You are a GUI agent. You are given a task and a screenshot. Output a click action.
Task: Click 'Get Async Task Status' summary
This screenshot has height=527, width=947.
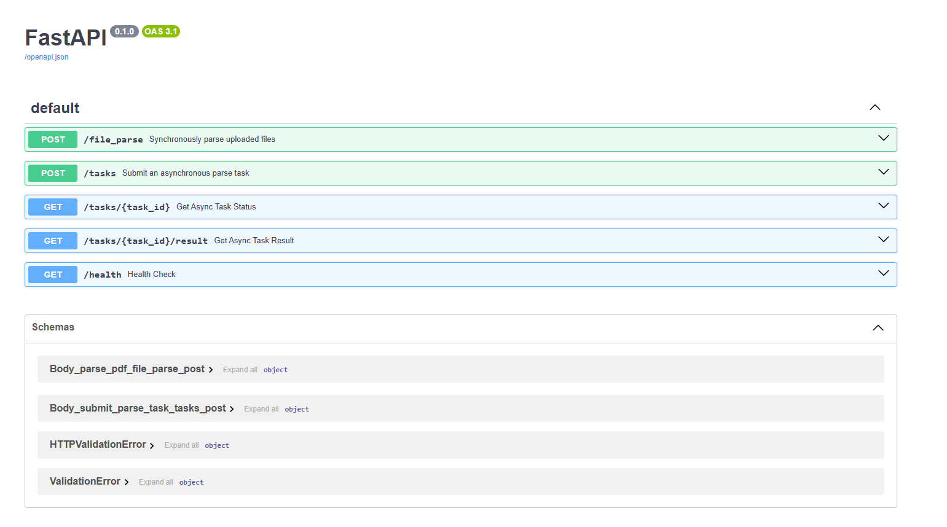(x=216, y=207)
